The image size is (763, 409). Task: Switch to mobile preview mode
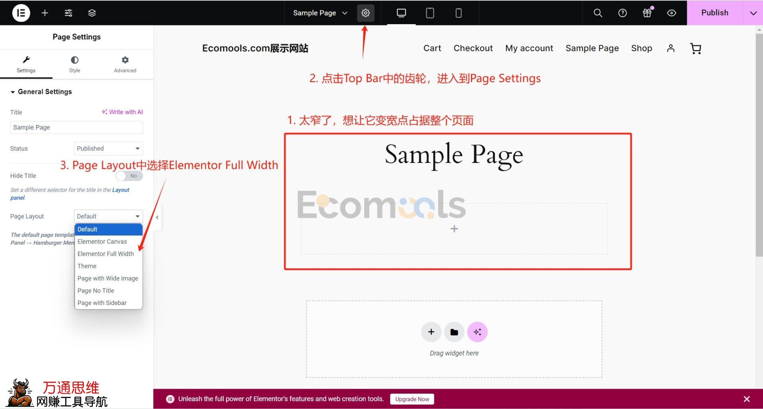click(458, 13)
